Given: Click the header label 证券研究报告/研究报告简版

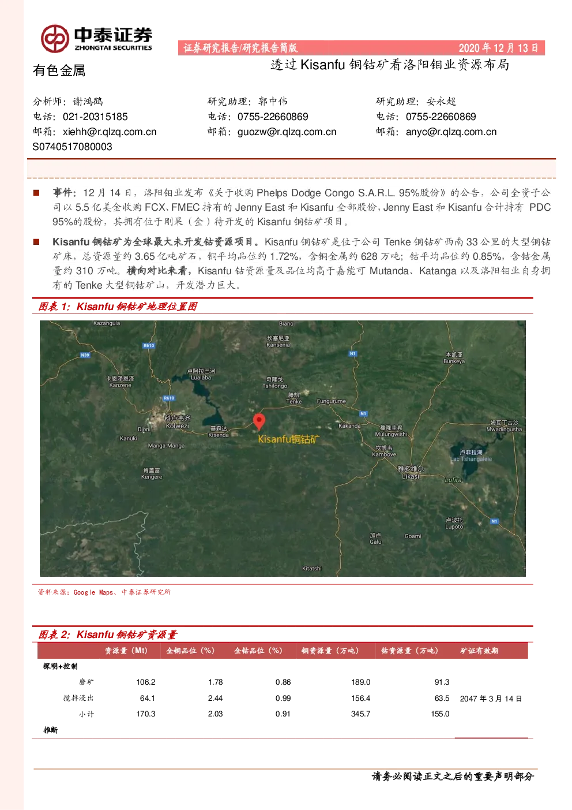Looking at the screenshot, I should [240, 48].
